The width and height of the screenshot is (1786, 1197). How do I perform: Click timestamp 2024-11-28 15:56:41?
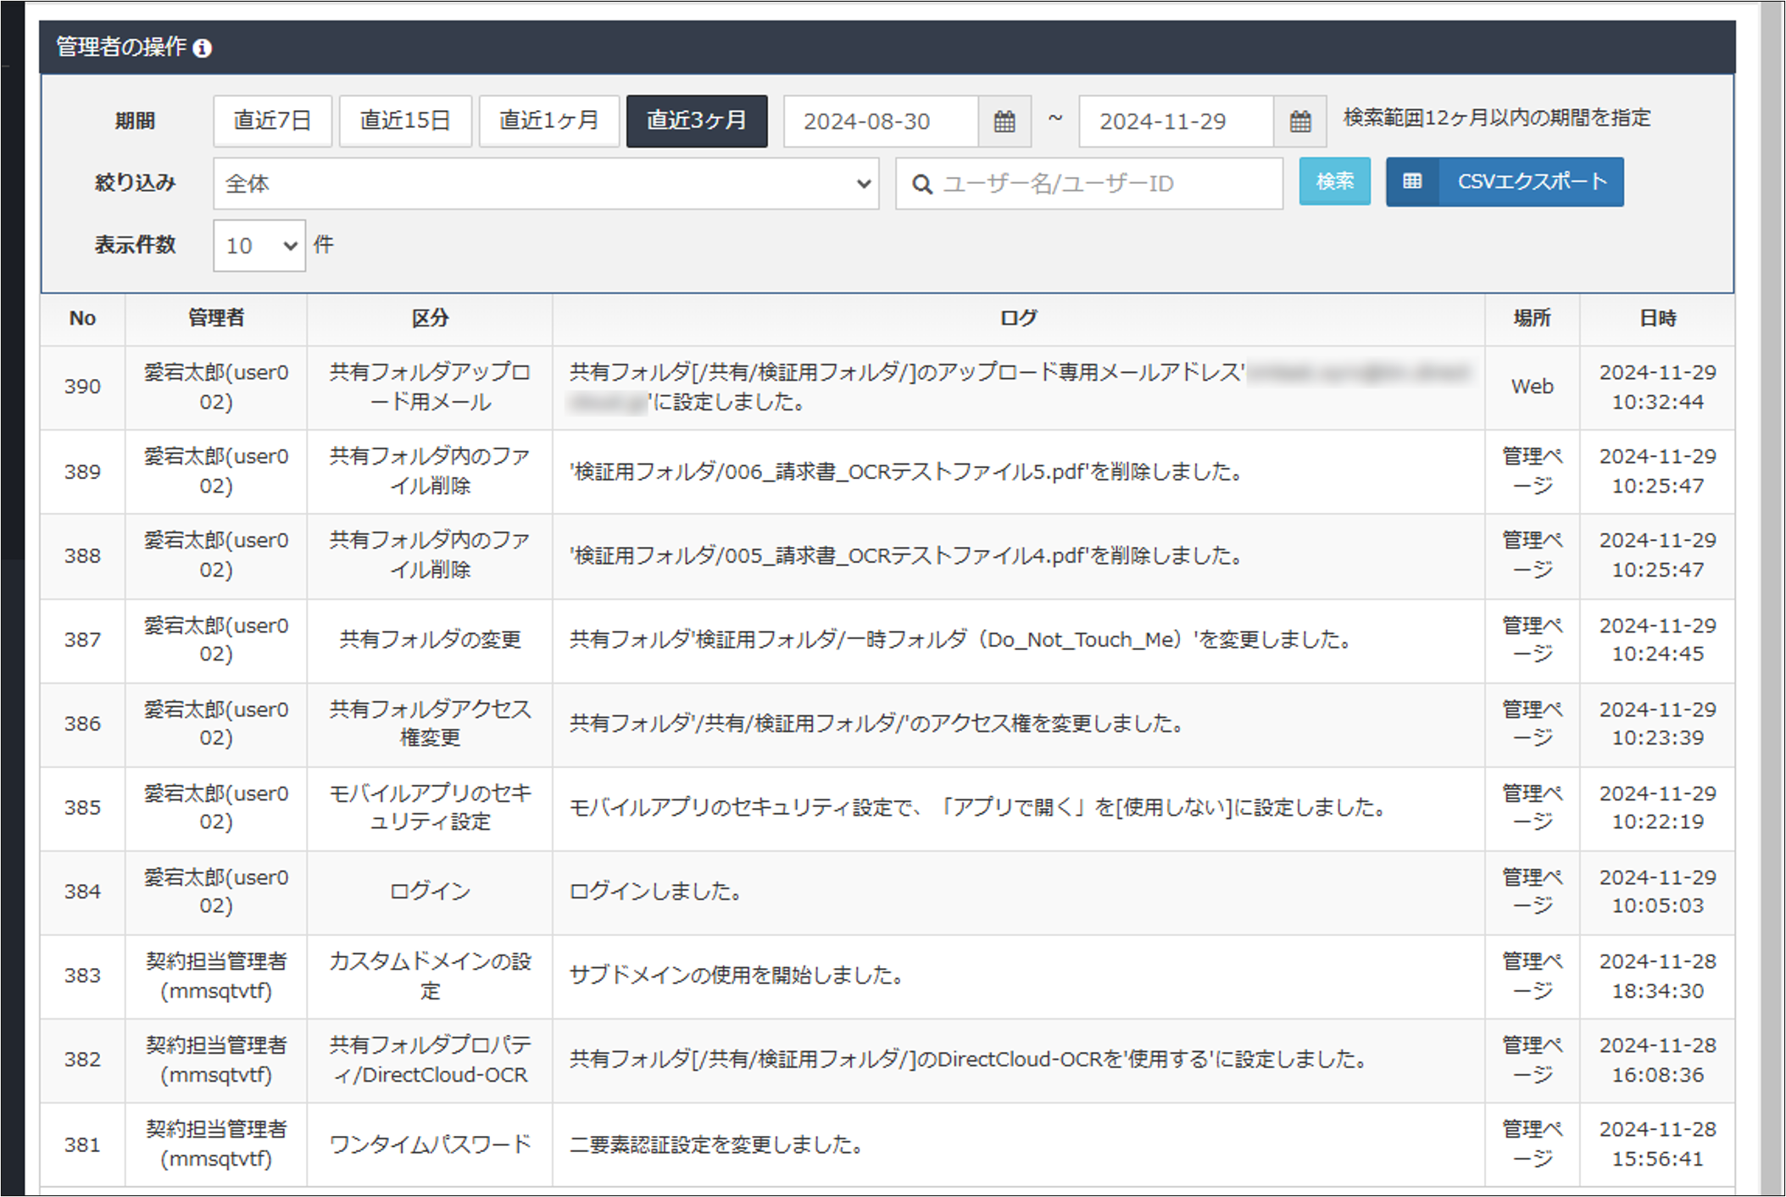(x=1657, y=1144)
